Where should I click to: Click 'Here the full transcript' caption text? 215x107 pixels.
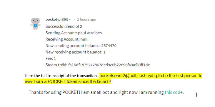point(61,76)
